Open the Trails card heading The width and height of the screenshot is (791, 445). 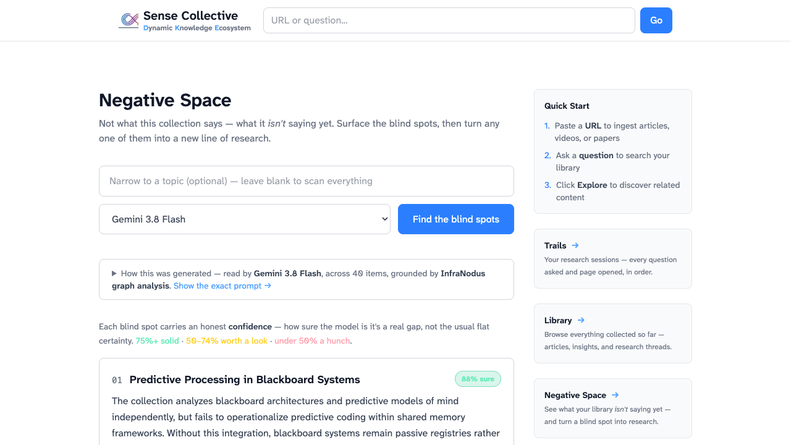point(556,245)
